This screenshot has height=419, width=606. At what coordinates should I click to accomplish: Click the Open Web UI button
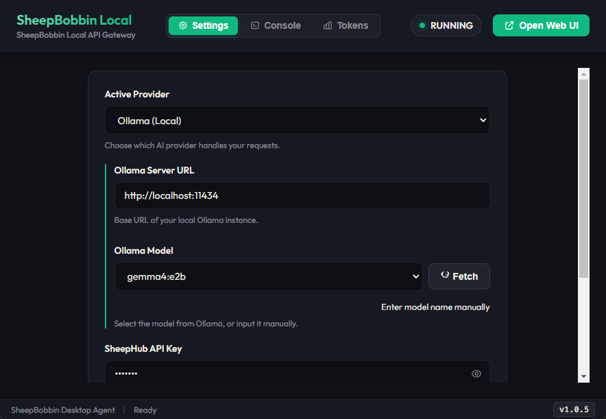541,25
